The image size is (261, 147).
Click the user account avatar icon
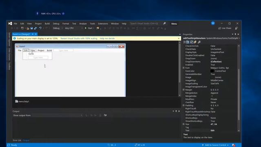click(x=213, y=23)
